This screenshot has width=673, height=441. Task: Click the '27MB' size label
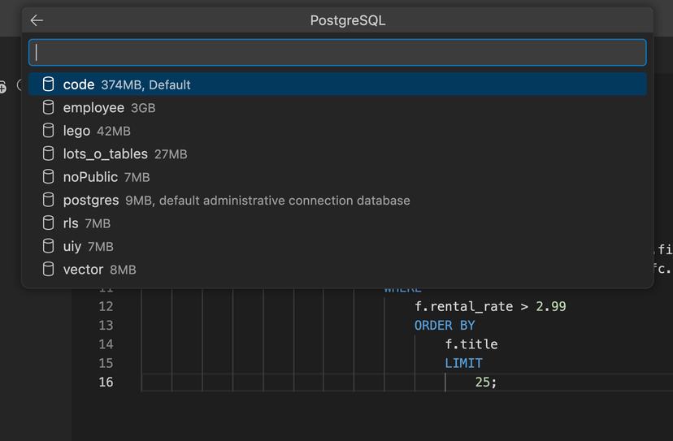[171, 154]
